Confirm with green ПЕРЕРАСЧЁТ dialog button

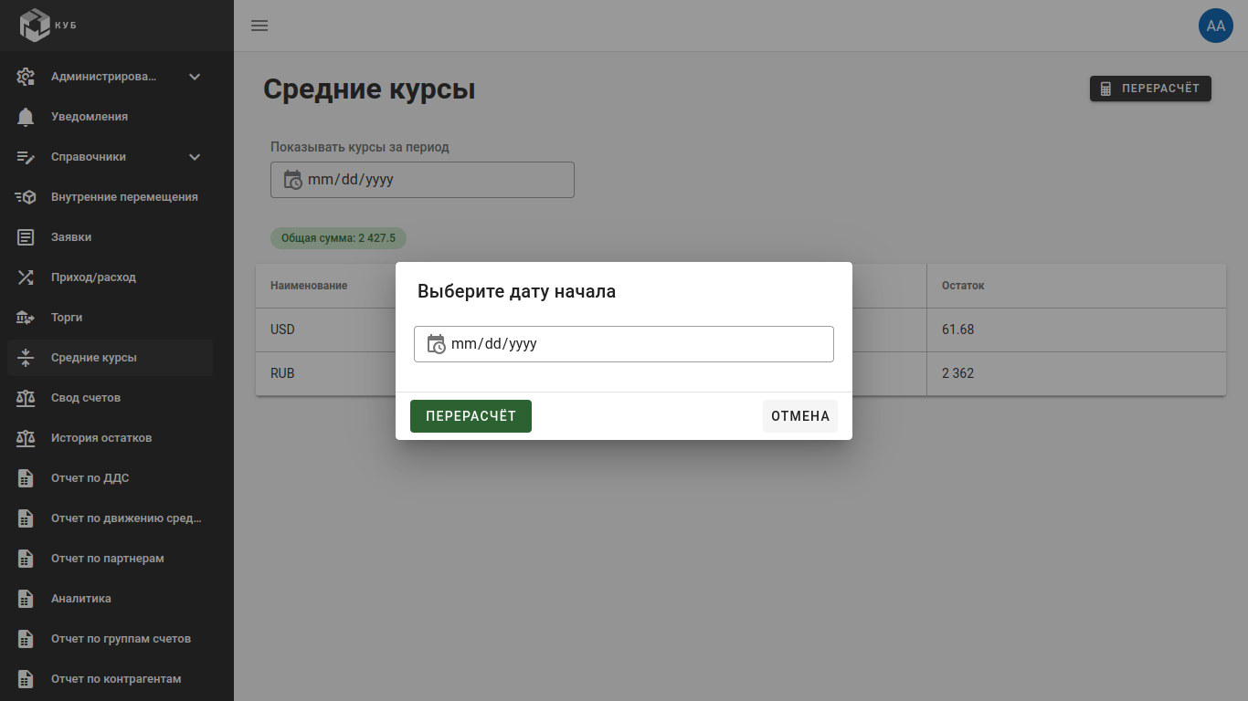click(x=471, y=416)
